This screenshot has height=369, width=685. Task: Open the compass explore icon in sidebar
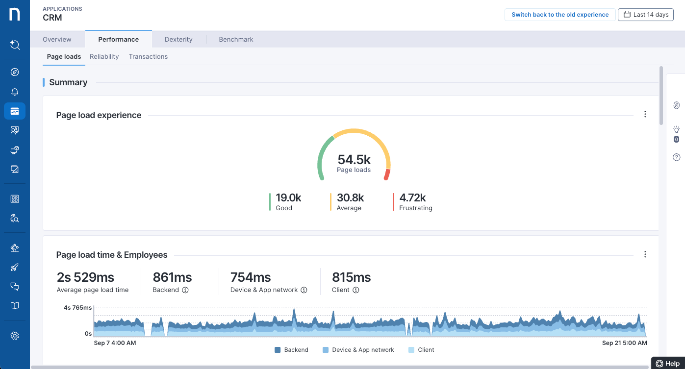15,73
